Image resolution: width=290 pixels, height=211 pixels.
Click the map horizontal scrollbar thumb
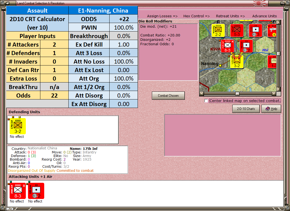click(237, 94)
